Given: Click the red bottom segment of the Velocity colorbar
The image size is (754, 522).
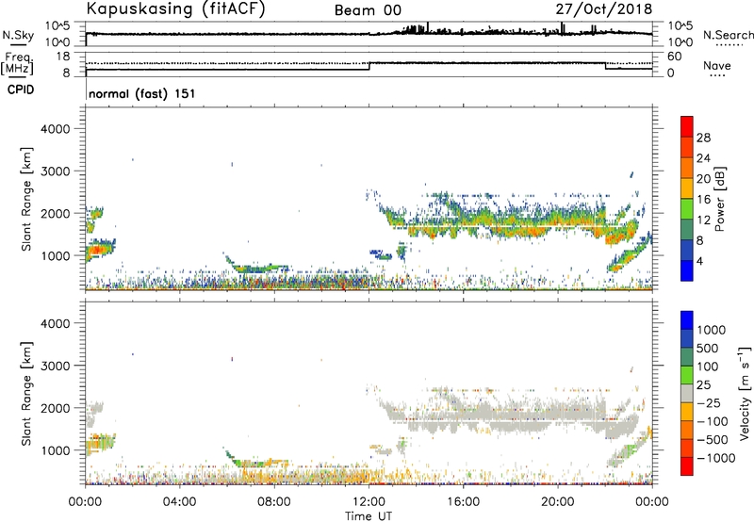Looking at the screenshot, I should coord(687,466).
